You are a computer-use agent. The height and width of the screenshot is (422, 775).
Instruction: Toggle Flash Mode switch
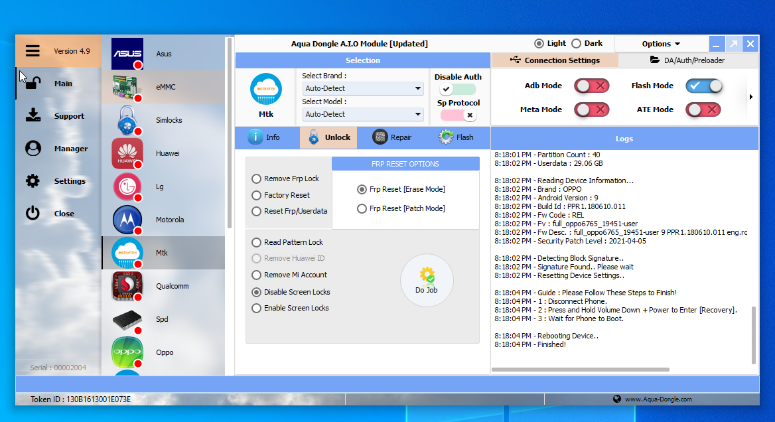[x=704, y=86]
